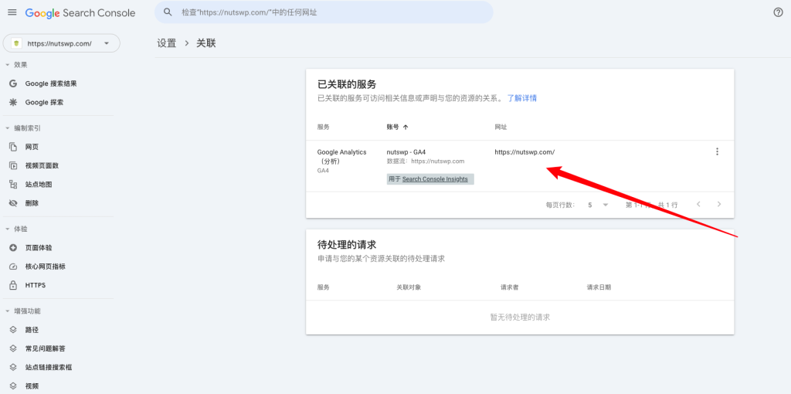This screenshot has width=791, height=394.
Task: Click the sitemap icon beside 站点地图
Action: (14, 185)
